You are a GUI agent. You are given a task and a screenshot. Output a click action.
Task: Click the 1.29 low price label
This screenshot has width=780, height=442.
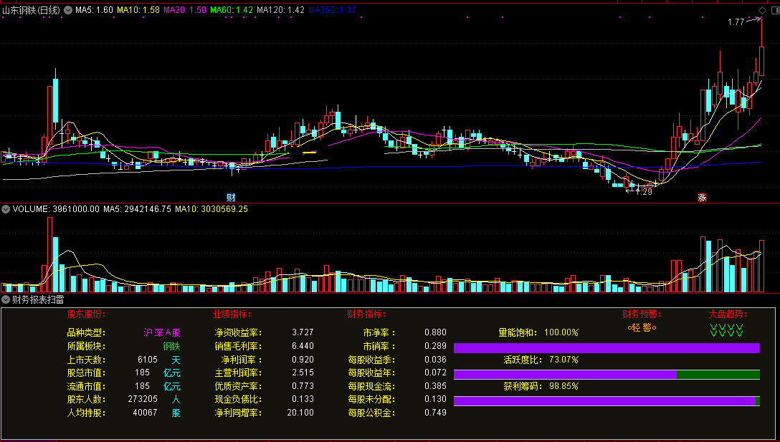[x=644, y=192]
